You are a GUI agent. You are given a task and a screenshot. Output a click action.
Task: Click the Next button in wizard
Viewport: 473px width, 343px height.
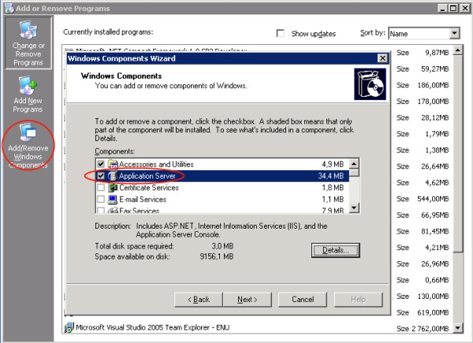coord(248,300)
